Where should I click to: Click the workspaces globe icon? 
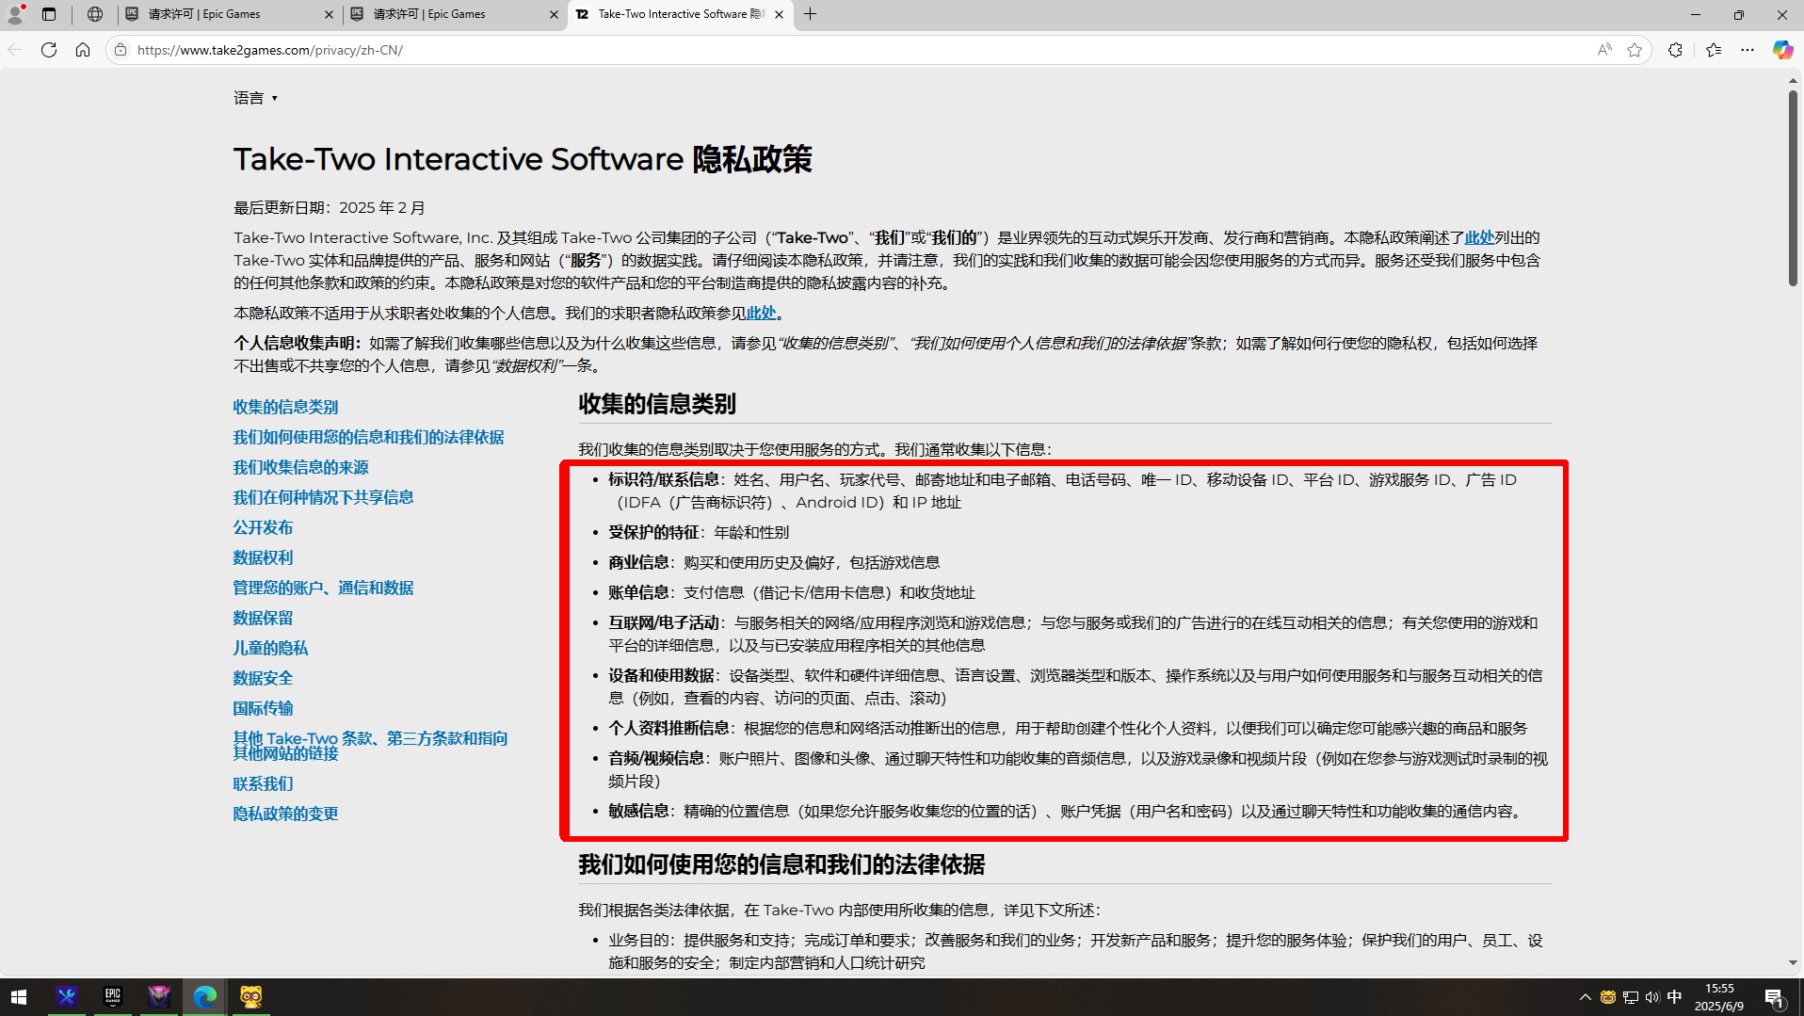tap(95, 14)
